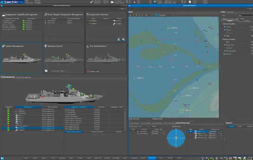
Task: Open the Environment dropdown in the SSR panel
Action: click(x=148, y=127)
